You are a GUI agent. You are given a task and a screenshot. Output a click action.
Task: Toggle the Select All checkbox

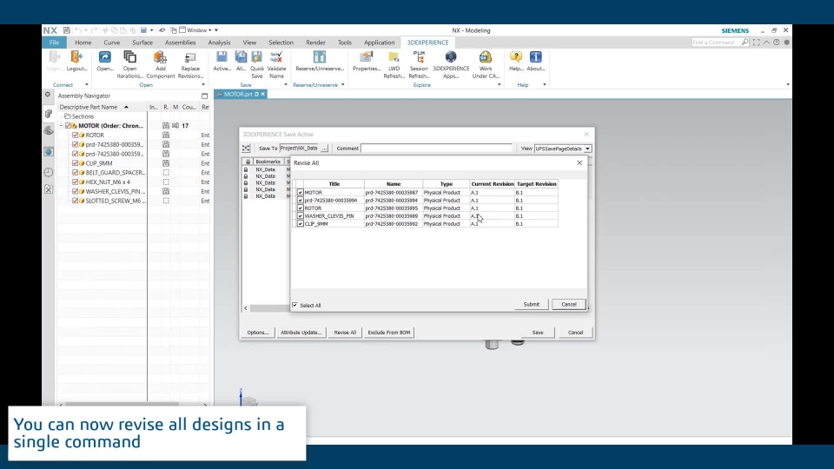coord(295,305)
